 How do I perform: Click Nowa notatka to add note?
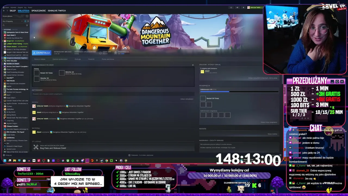tap(272, 134)
